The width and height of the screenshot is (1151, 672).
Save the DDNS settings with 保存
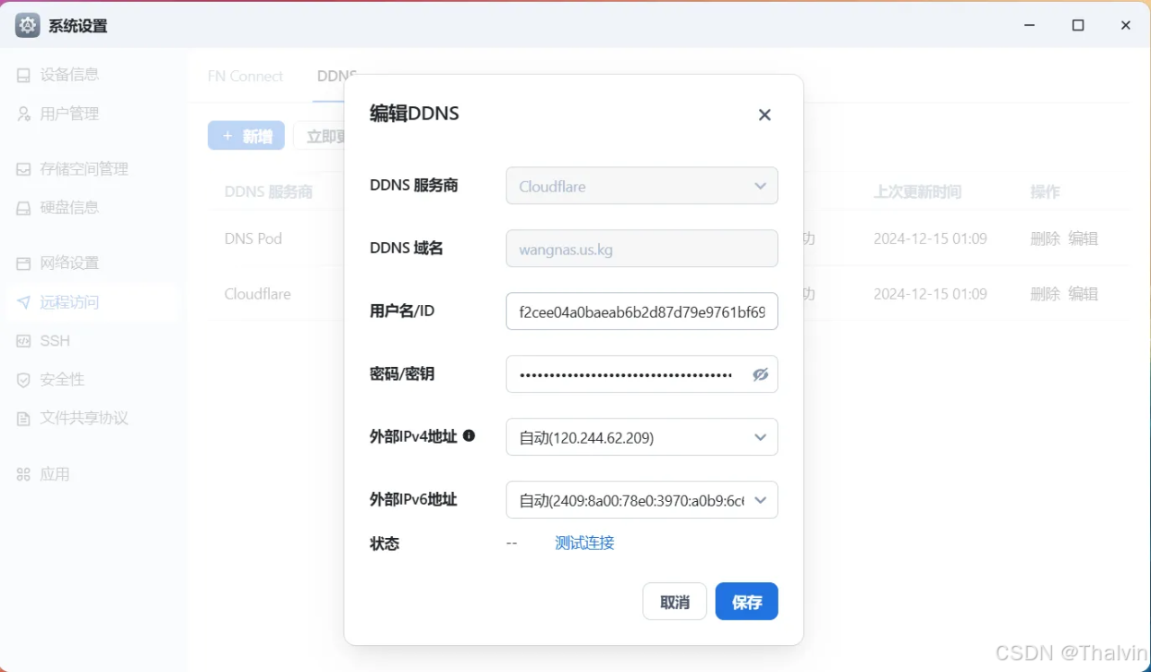click(x=746, y=601)
